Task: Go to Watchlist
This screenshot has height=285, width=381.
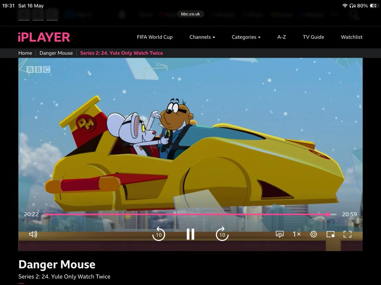Action: 352,37
